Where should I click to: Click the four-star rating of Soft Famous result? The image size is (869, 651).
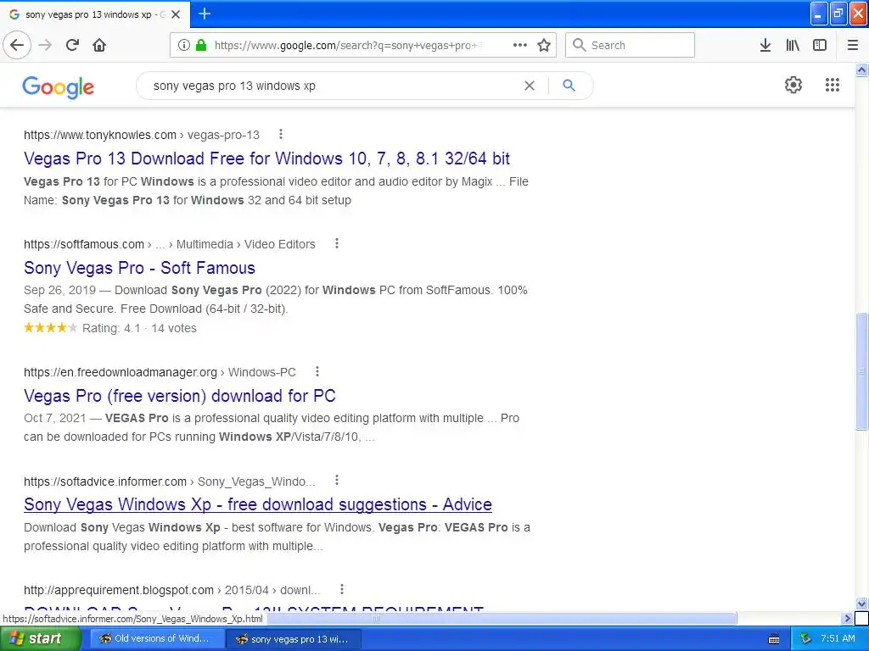tap(50, 328)
